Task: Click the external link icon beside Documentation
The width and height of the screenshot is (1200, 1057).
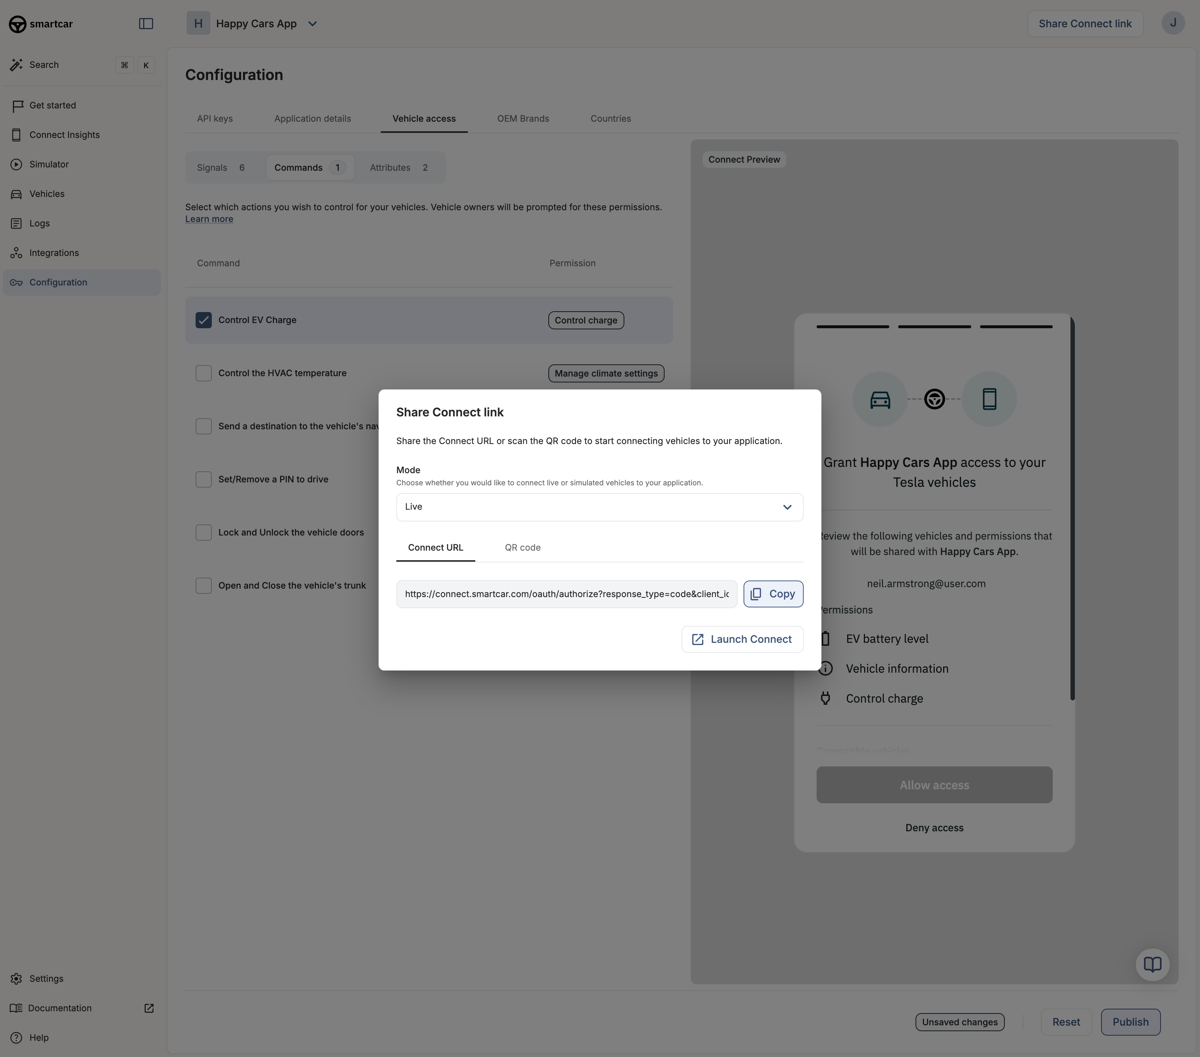Action: pyautogui.click(x=149, y=1008)
